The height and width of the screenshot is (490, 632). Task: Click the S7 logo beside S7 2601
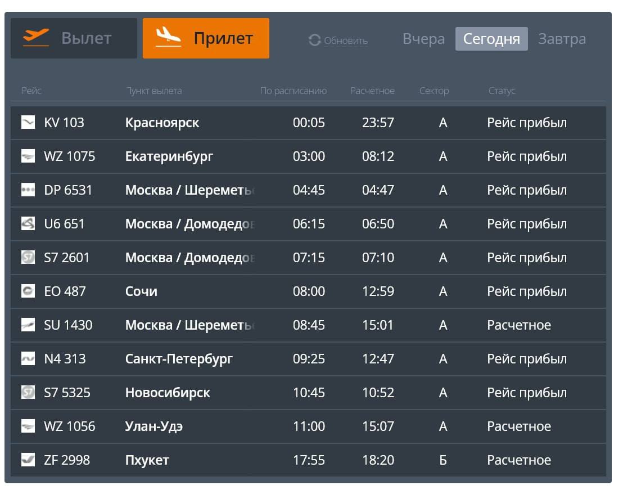pyautogui.click(x=28, y=258)
